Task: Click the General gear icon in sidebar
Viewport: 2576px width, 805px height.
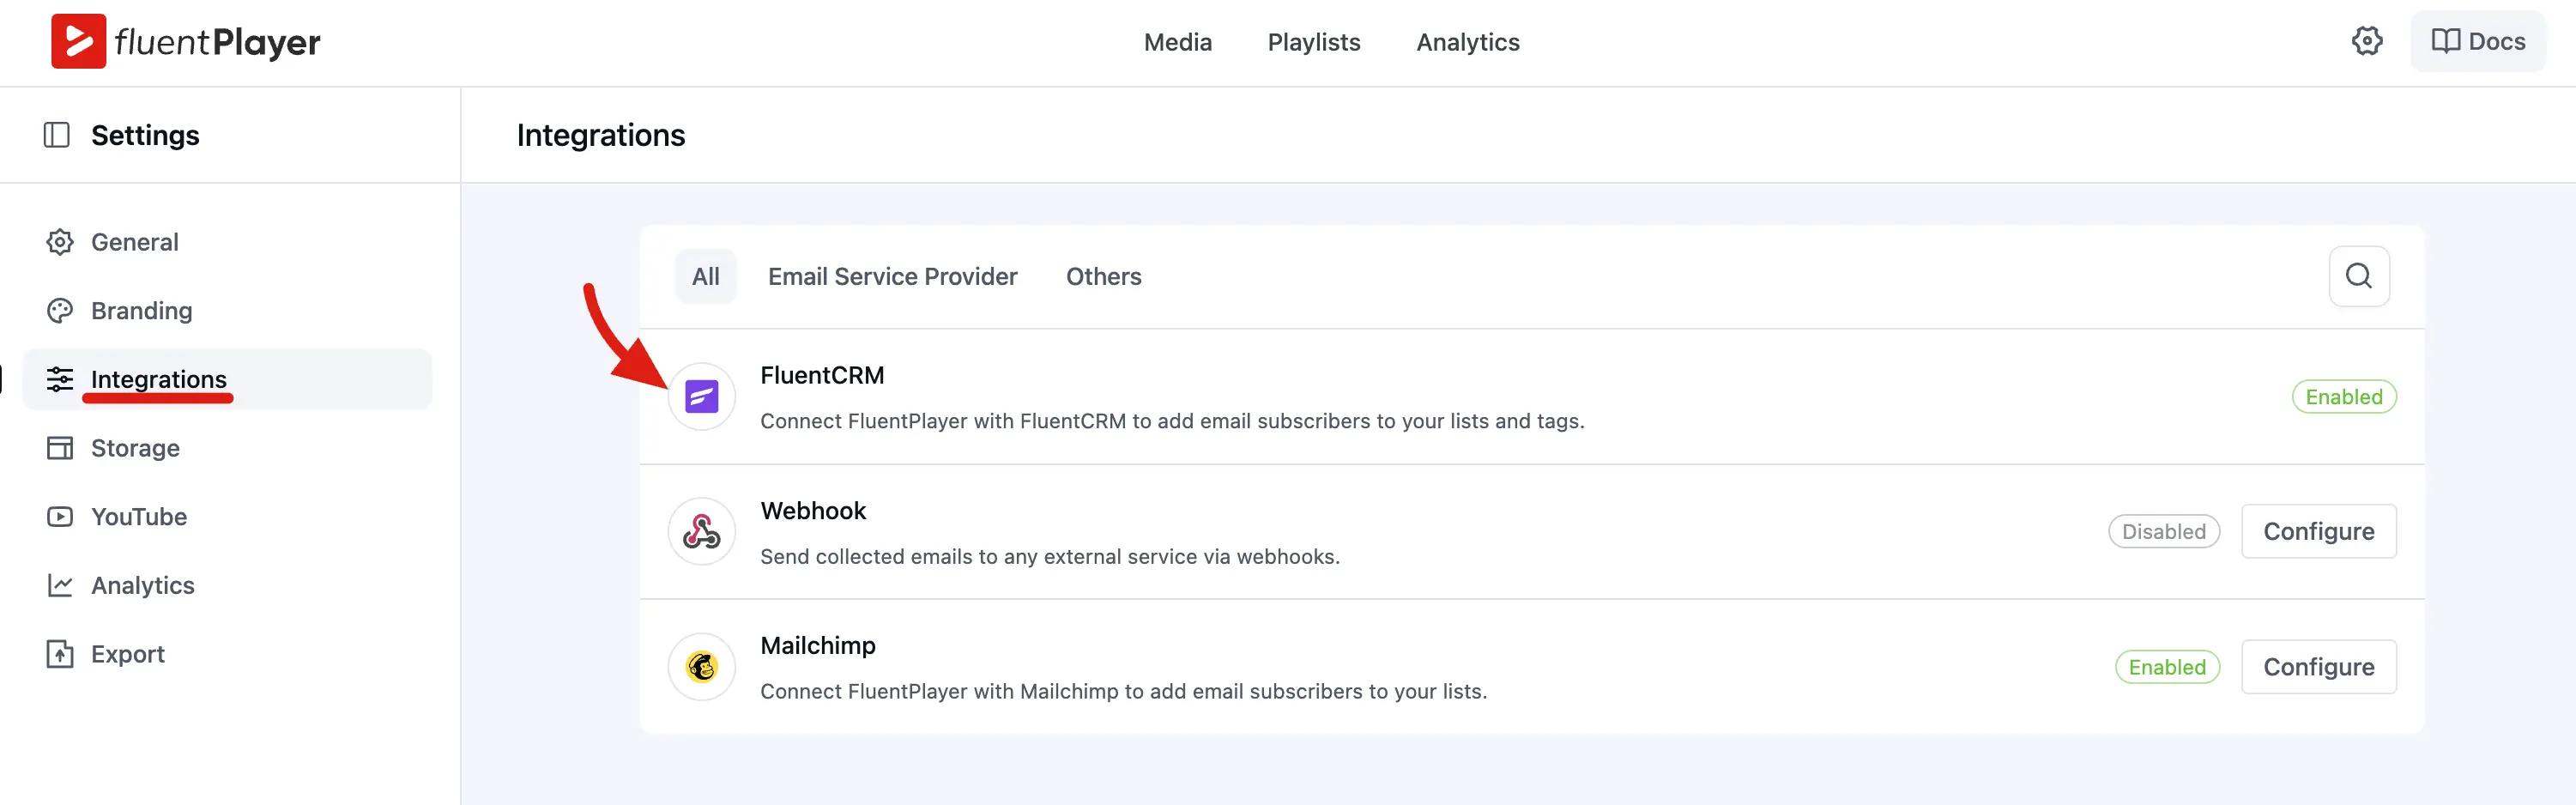Action: [x=60, y=242]
